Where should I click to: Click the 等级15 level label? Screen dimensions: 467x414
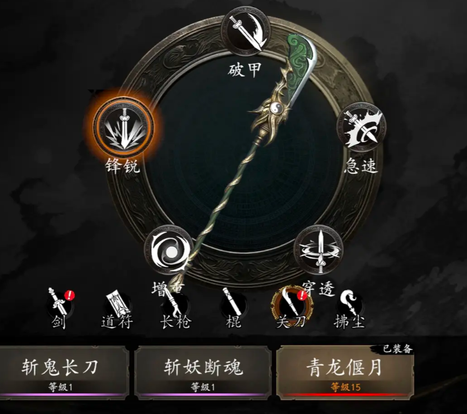click(x=345, y=387)
